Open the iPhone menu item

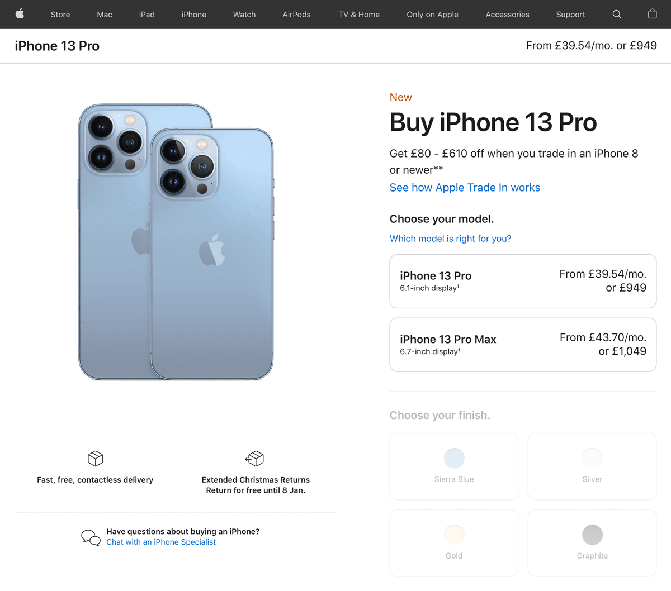point(194,15)
